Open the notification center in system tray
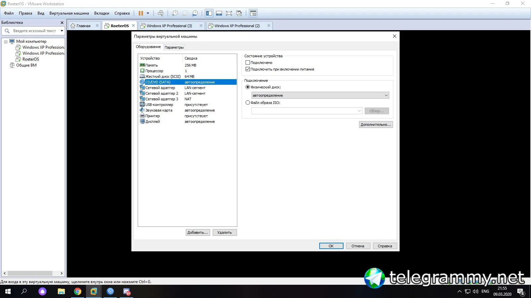Screen dimensions: 531x298 coord(521,292)
